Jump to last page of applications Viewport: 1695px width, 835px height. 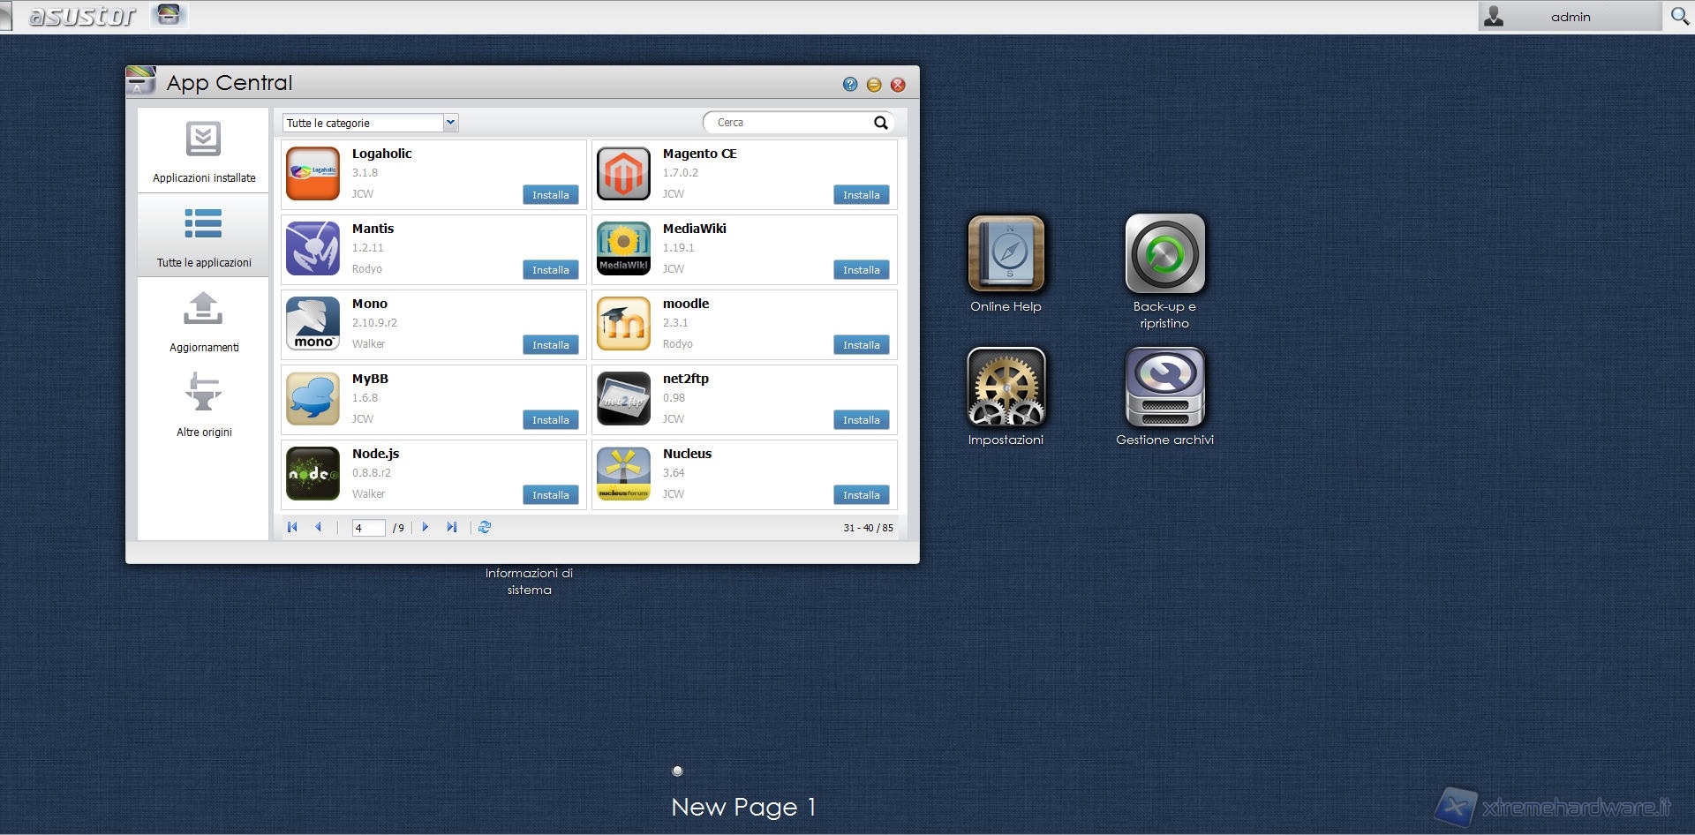click(452, 527)
